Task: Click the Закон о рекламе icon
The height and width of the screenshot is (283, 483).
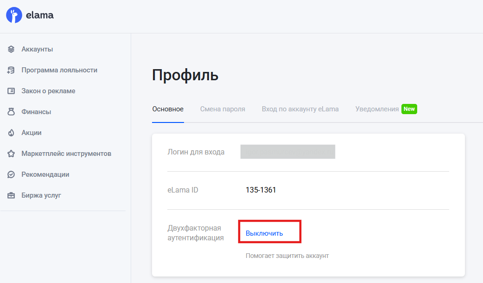Action: [x=11, y=91]
